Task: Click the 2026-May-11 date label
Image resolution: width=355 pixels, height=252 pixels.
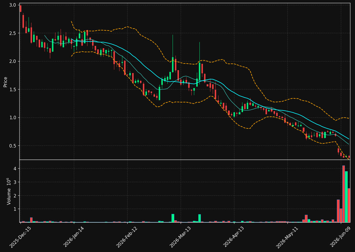Action: 287,237
